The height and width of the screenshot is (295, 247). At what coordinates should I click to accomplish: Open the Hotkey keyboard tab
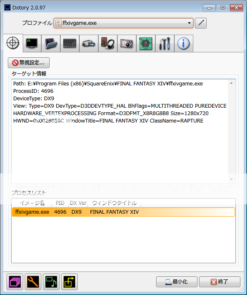click(x=70, y=43)
